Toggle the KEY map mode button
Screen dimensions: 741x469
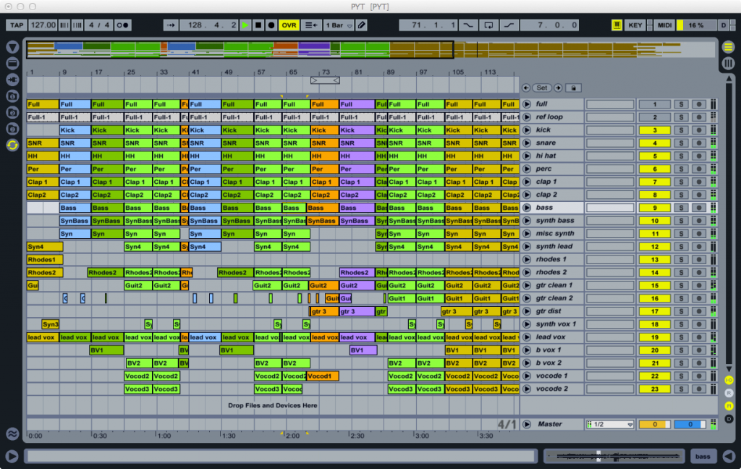point(635,25)
